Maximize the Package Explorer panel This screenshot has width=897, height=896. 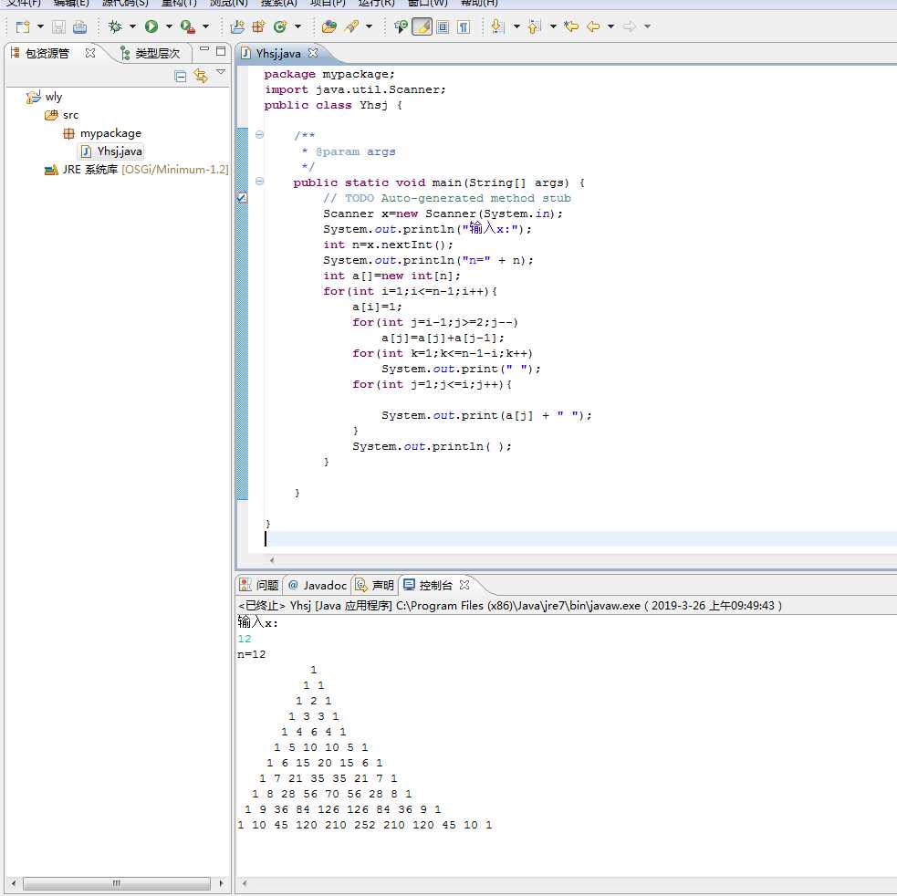221,51
